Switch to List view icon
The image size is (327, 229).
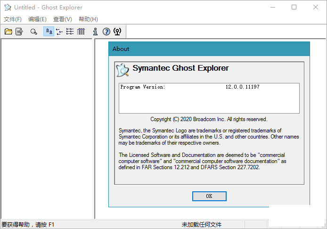pyautogui.click(x=70, y=32)
